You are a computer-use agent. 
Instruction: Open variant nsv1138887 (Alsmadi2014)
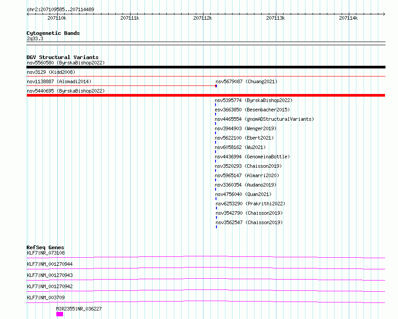pos(59,81)
